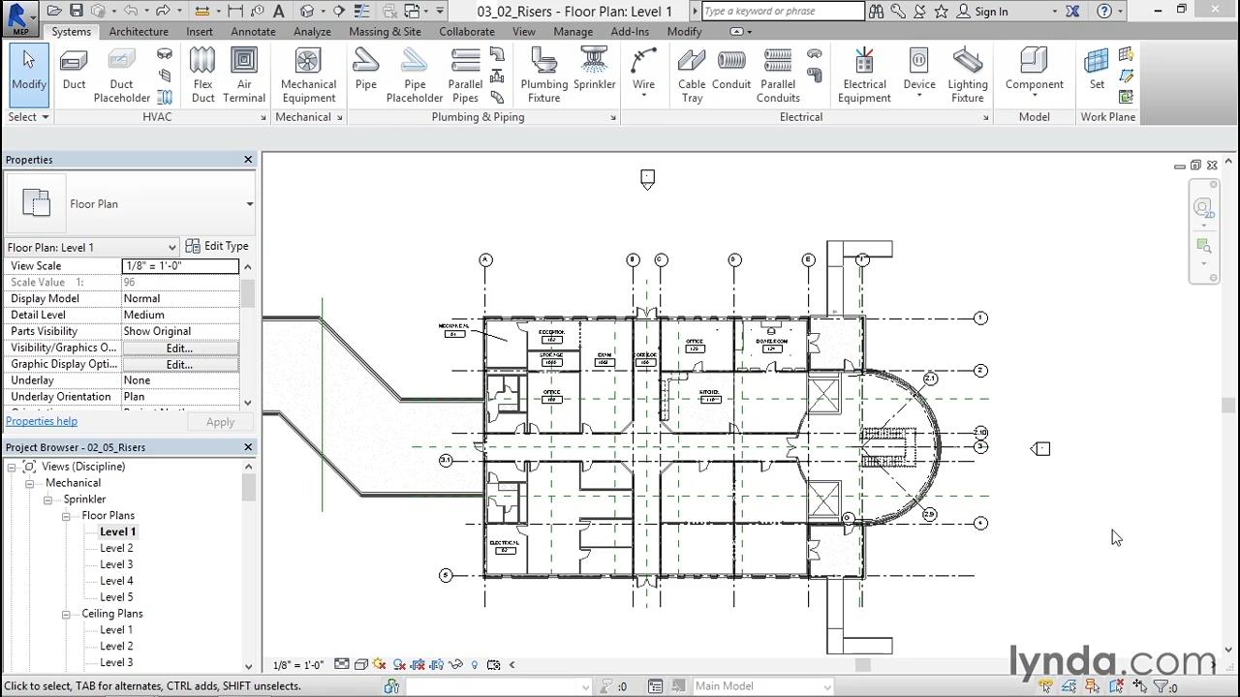Collapse the Sprinkler tree node
Image resolution: width=1240 pixels, height=697 pixels.
click(x=48, y=500)
